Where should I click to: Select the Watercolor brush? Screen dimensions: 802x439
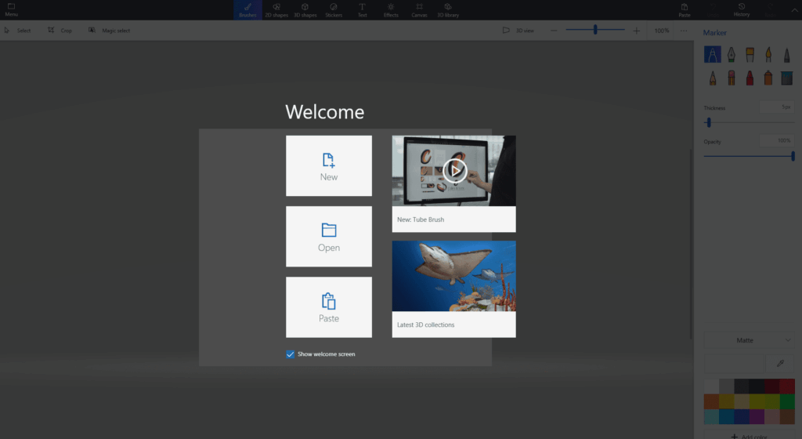coord(768,54)
